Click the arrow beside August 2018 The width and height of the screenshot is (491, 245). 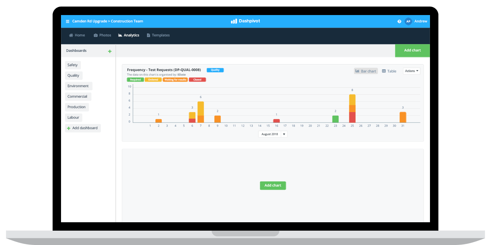[x=284, y=134]
